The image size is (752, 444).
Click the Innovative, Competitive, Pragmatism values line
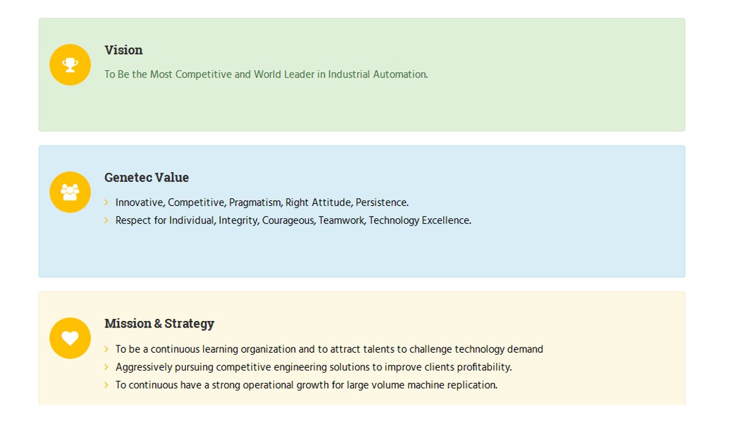263,202
